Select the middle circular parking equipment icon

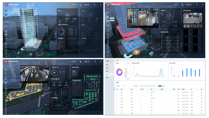pos(60,83)
